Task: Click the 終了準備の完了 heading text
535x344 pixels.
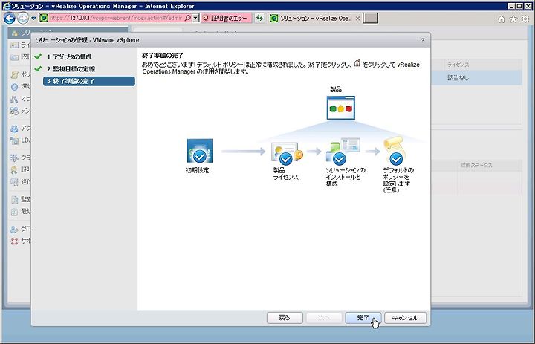Action: tap(163, 56)
